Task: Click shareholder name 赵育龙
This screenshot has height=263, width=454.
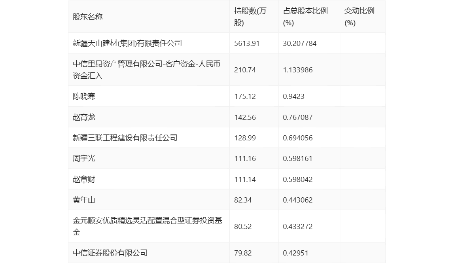Action: click(84, 117)
